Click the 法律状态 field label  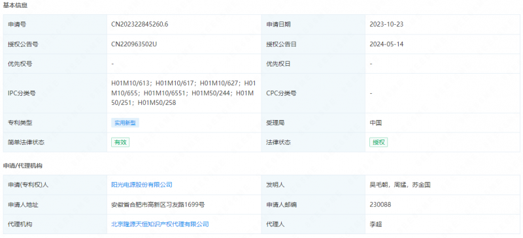pos(278,142)
